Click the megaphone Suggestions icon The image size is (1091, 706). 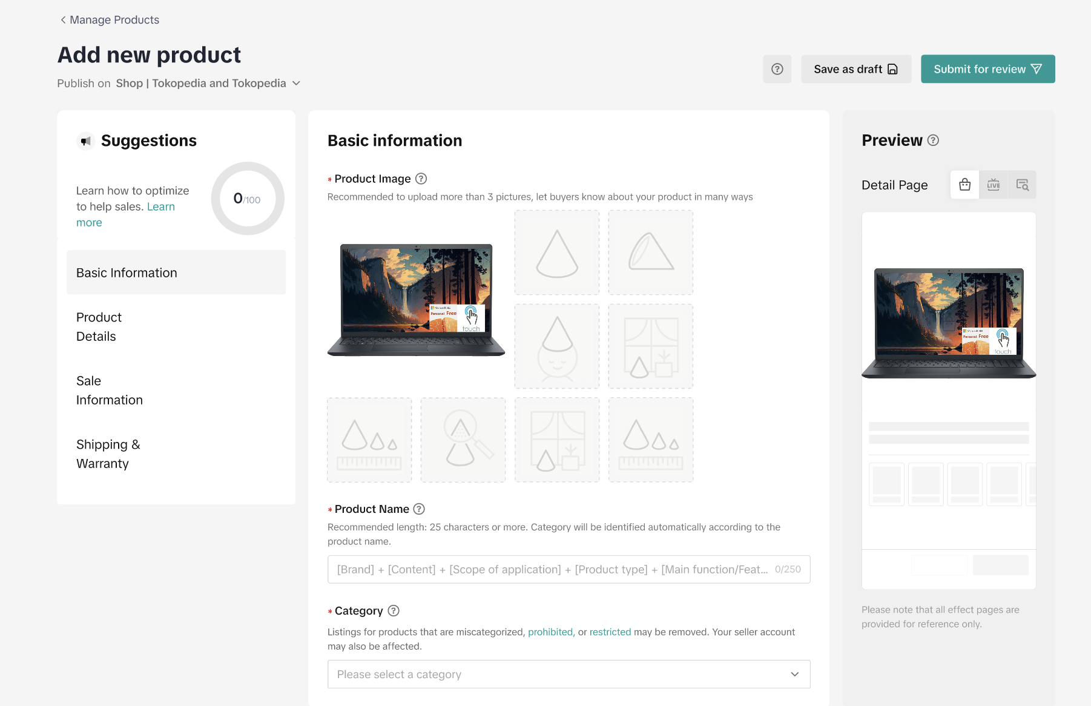[x=86, y=141]
